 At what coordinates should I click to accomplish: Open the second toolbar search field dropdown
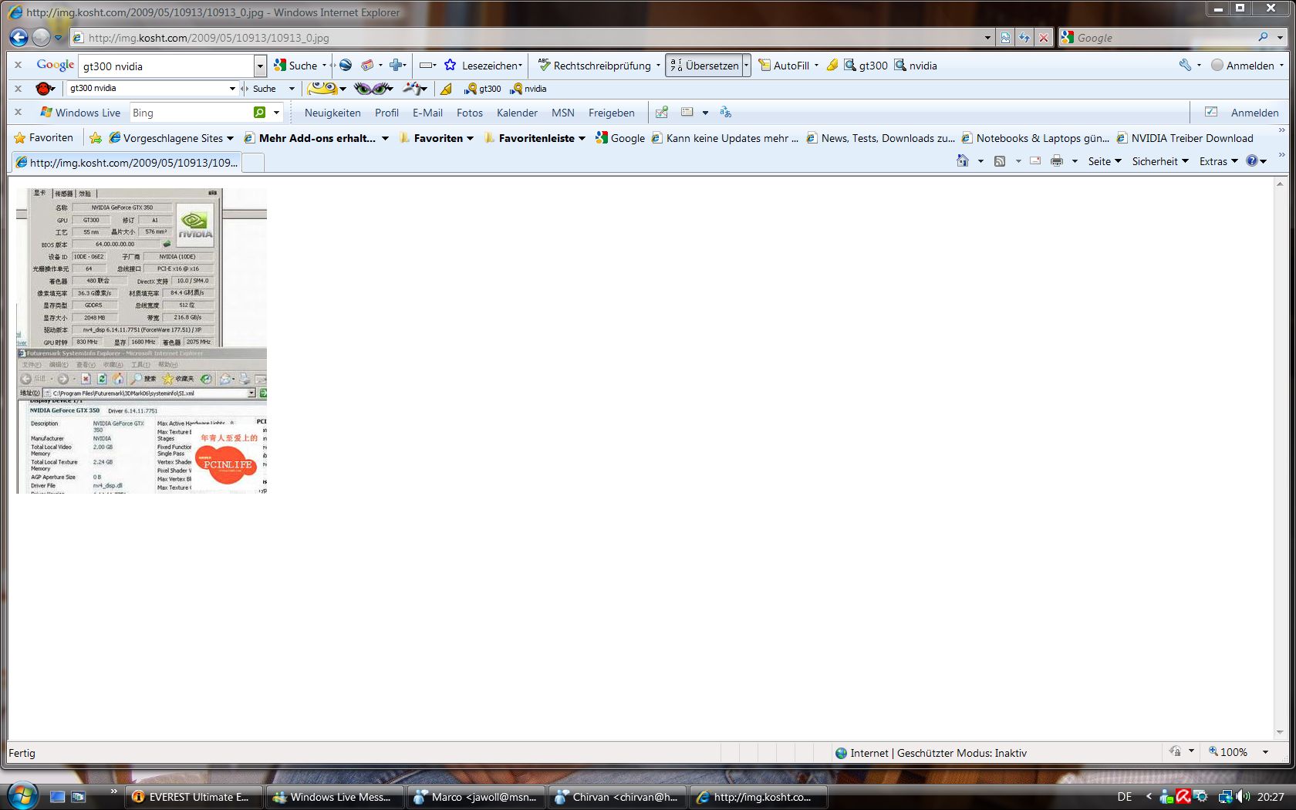point(232,89)
